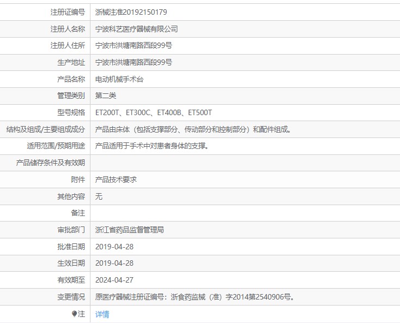This screenshot has width=400, height=323.
Task: Click the 审批部门 label
Action: (x=71, y=230)
